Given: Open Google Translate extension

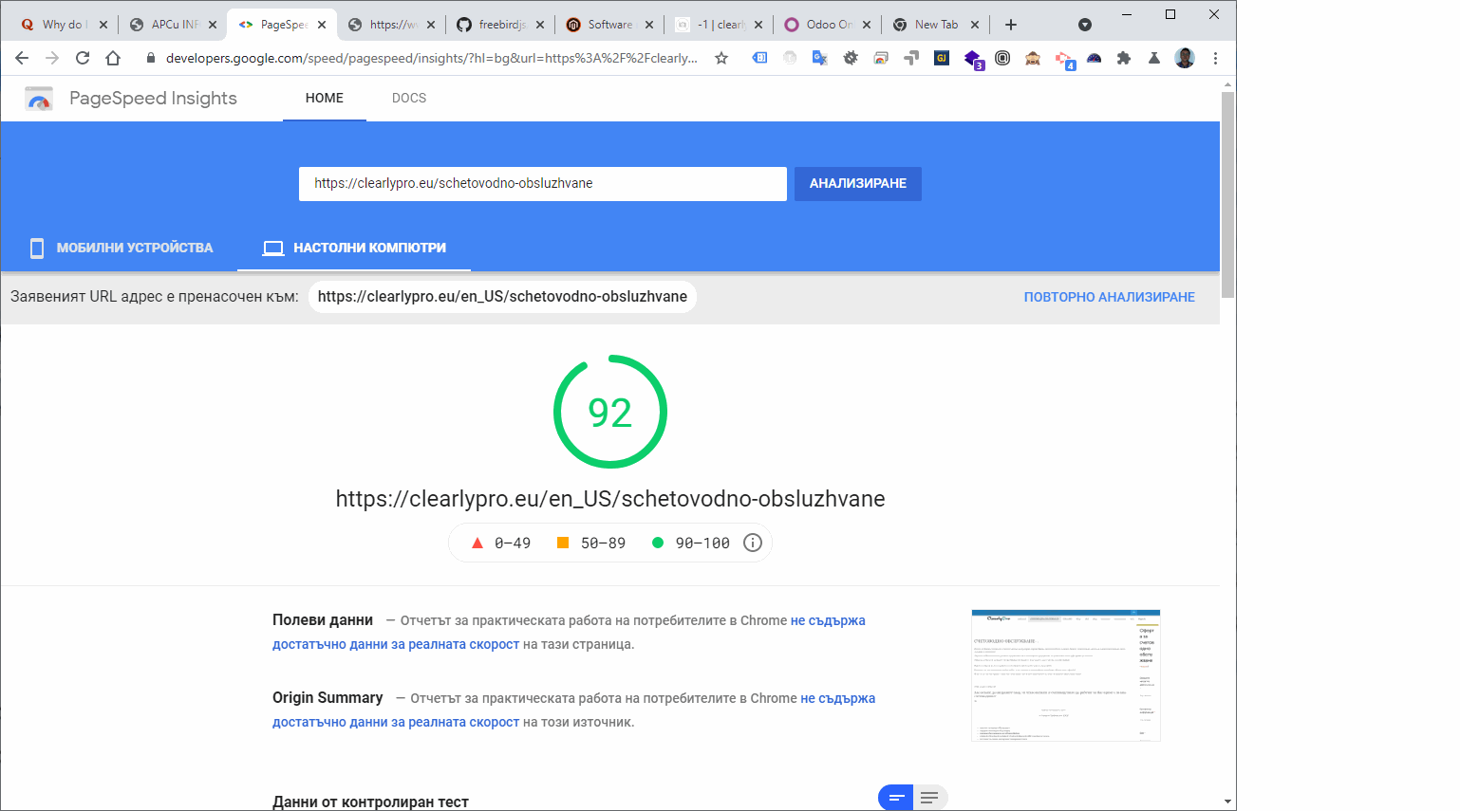Looking at the screenshot, I should (820, 58).
